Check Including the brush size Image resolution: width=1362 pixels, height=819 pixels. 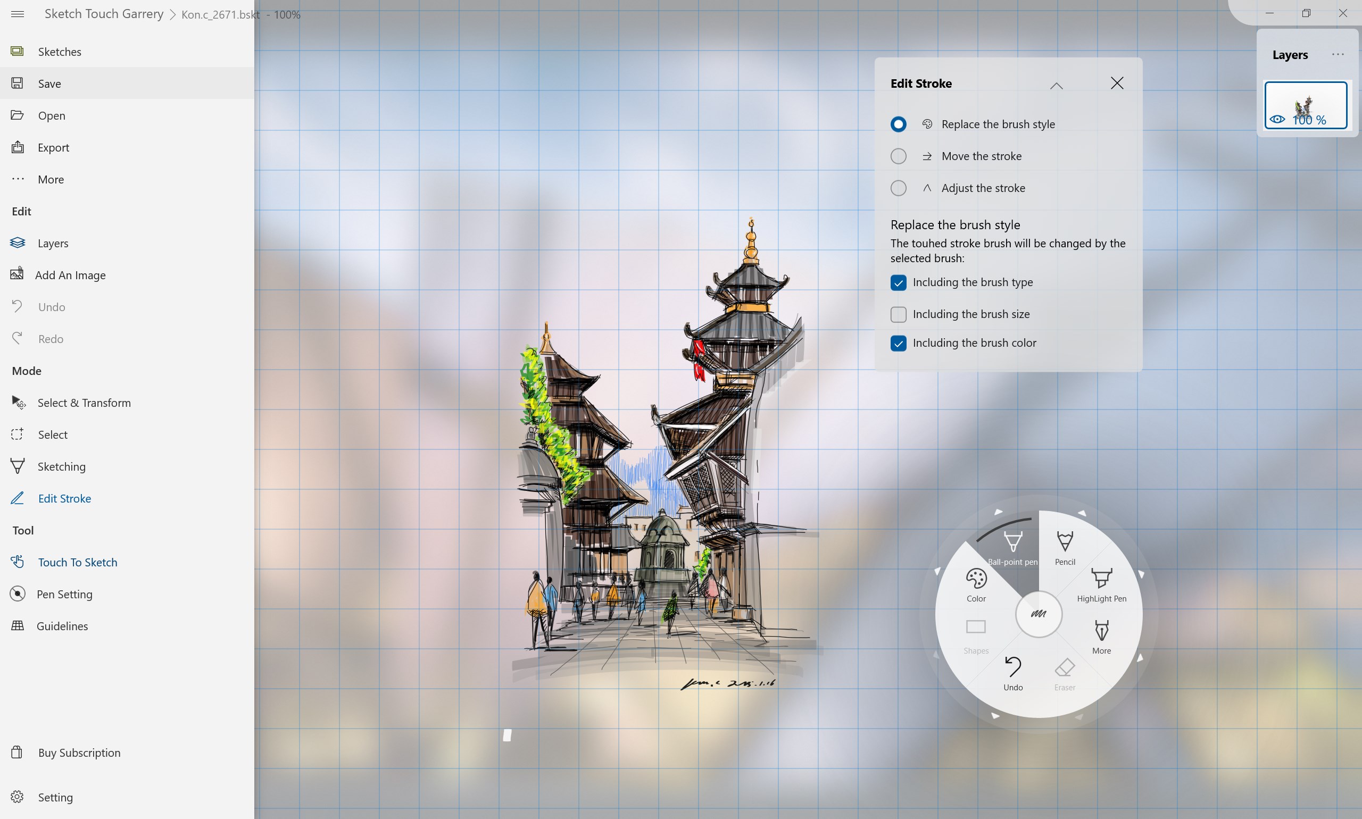(898, 314)
